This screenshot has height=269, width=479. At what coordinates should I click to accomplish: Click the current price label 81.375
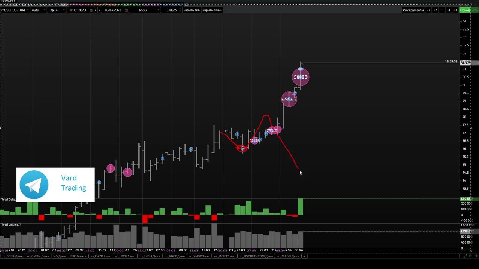[465, 63]
